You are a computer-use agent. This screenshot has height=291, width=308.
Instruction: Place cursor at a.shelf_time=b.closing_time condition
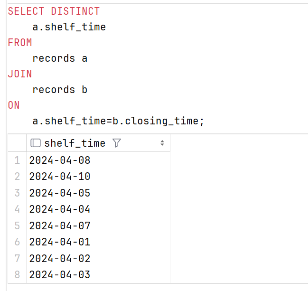tap(118, 121)
